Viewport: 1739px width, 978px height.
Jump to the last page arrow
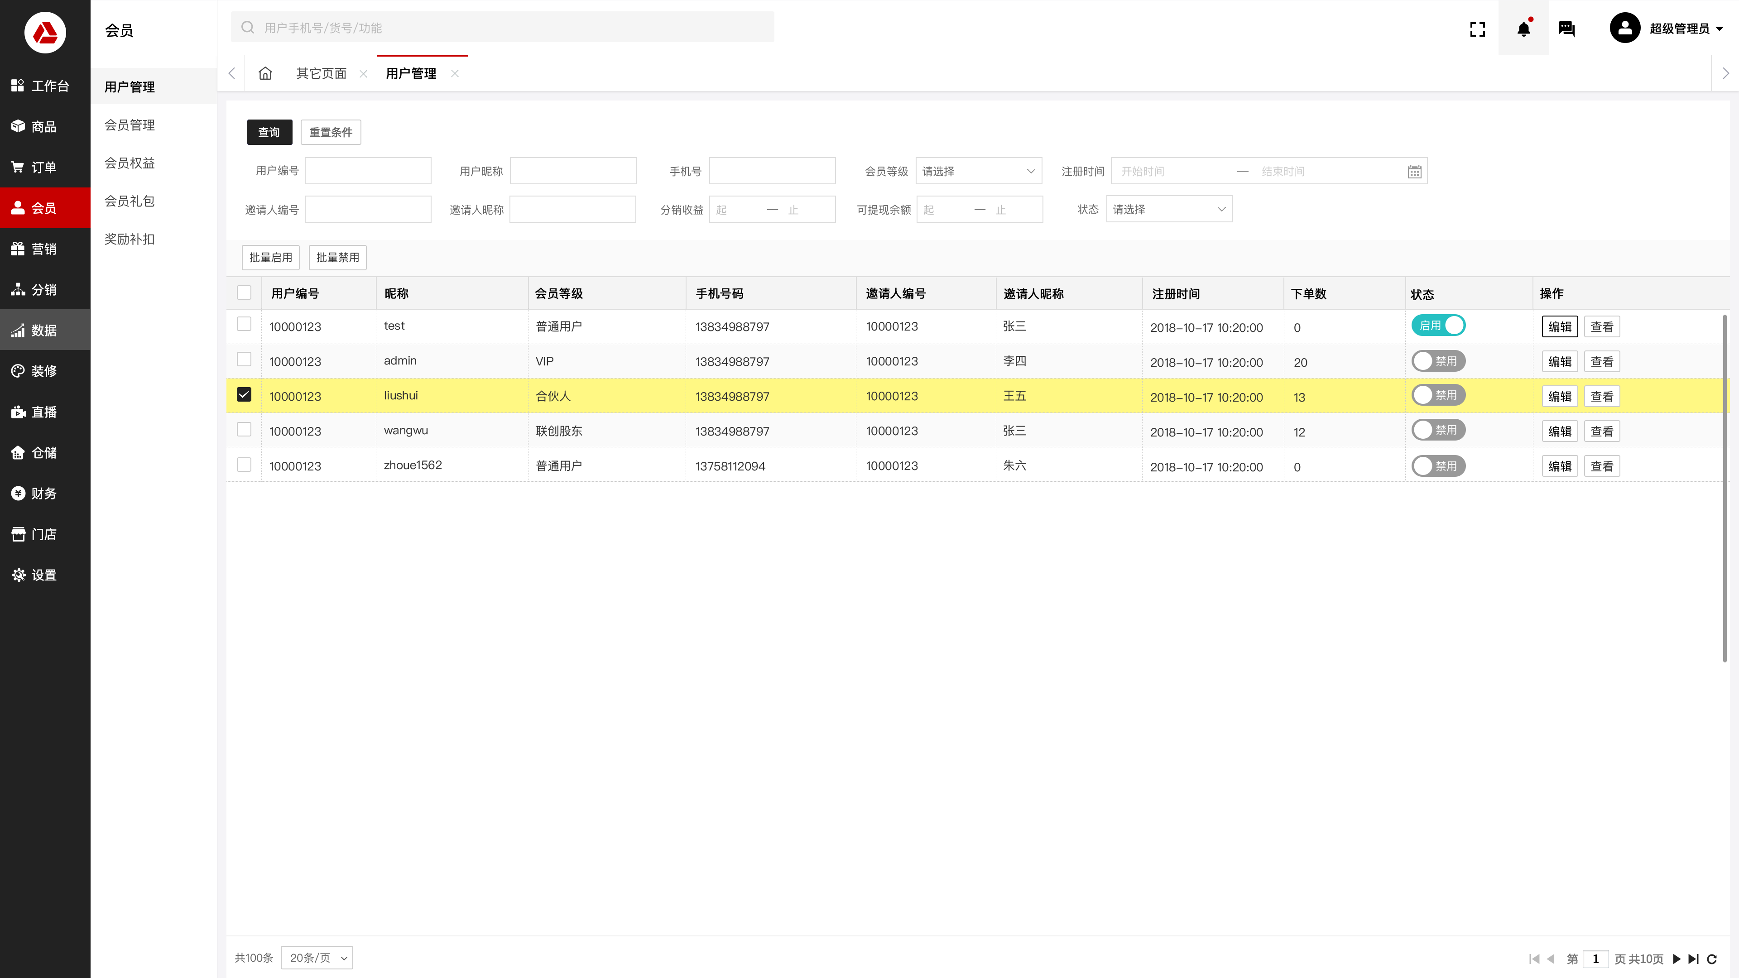(x=1693, y=959)
